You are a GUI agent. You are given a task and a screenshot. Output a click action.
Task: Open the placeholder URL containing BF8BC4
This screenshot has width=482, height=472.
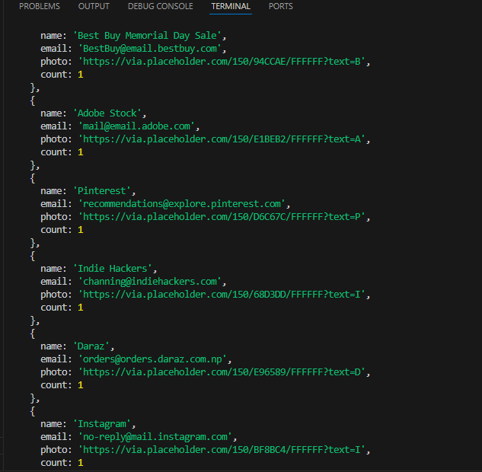pyautogui.click(x=222, y=450)
